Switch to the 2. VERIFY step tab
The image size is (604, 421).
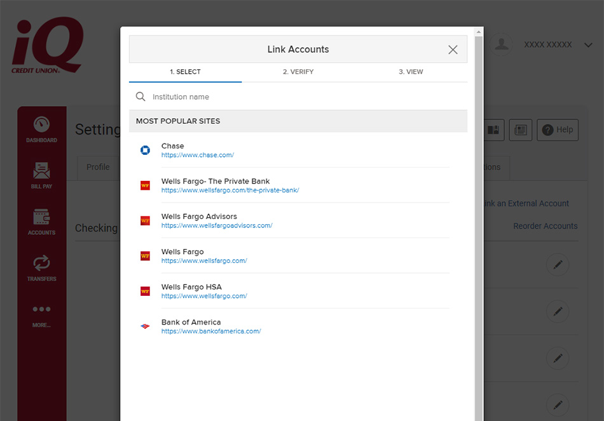pos(298,72)
